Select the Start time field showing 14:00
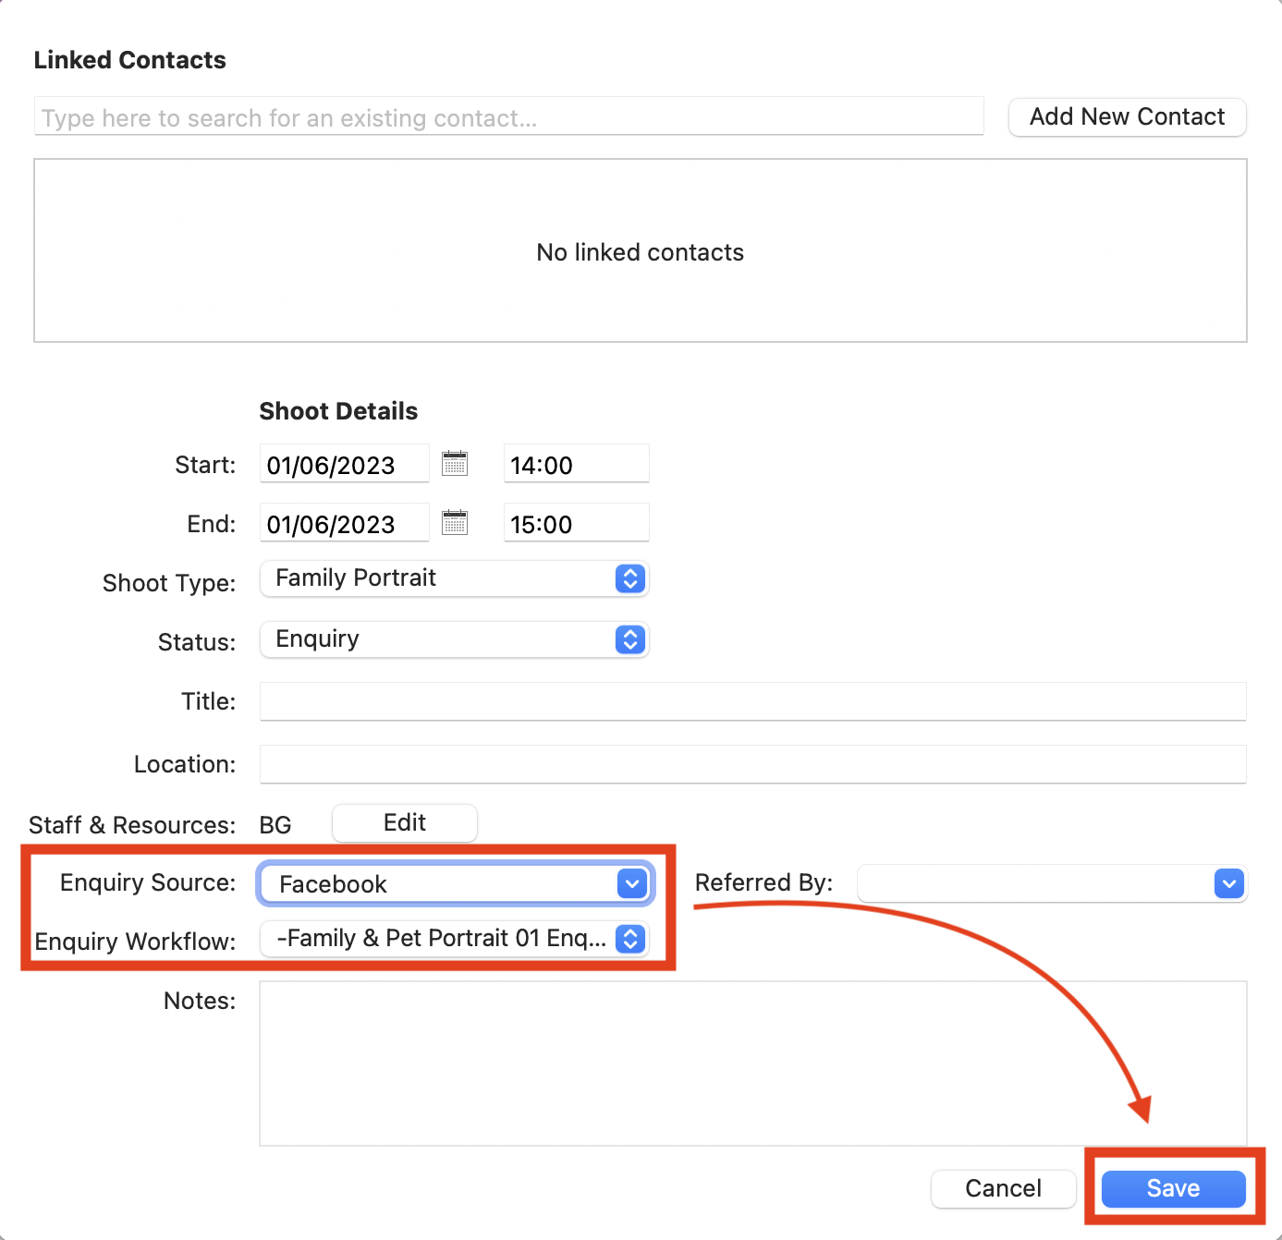The width and height of the screenshot is (1282, 1240). coord(576,463)
